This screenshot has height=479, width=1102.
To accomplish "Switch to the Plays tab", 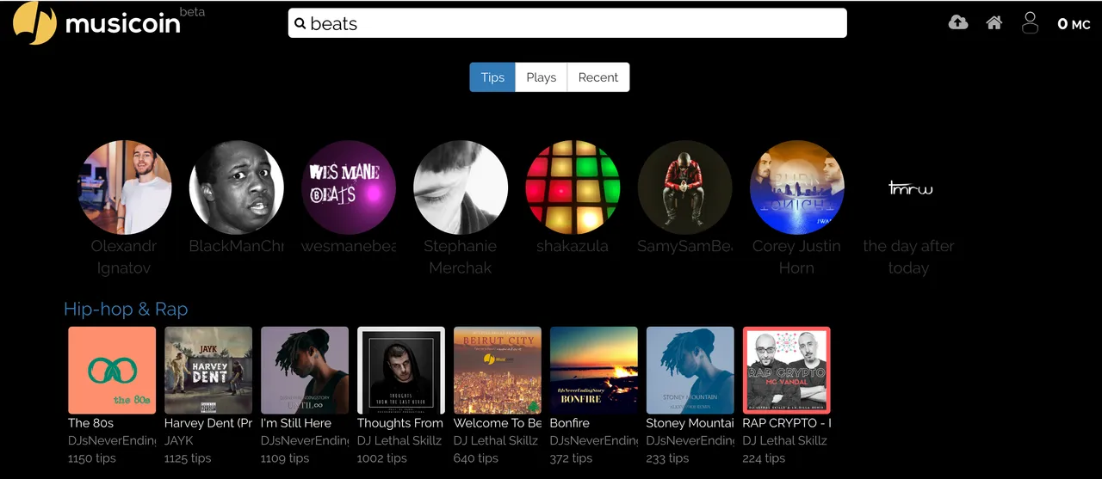I will 542,77.
